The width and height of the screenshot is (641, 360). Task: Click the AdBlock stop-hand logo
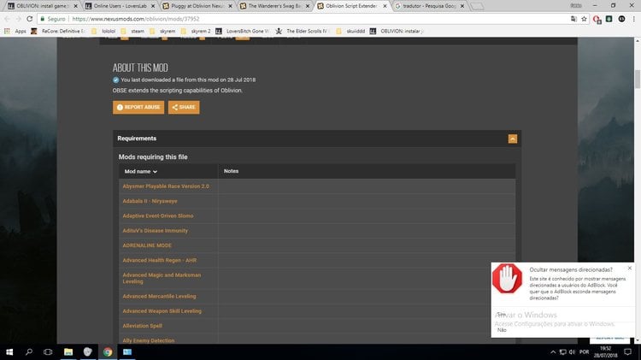(x=507, y=278)
